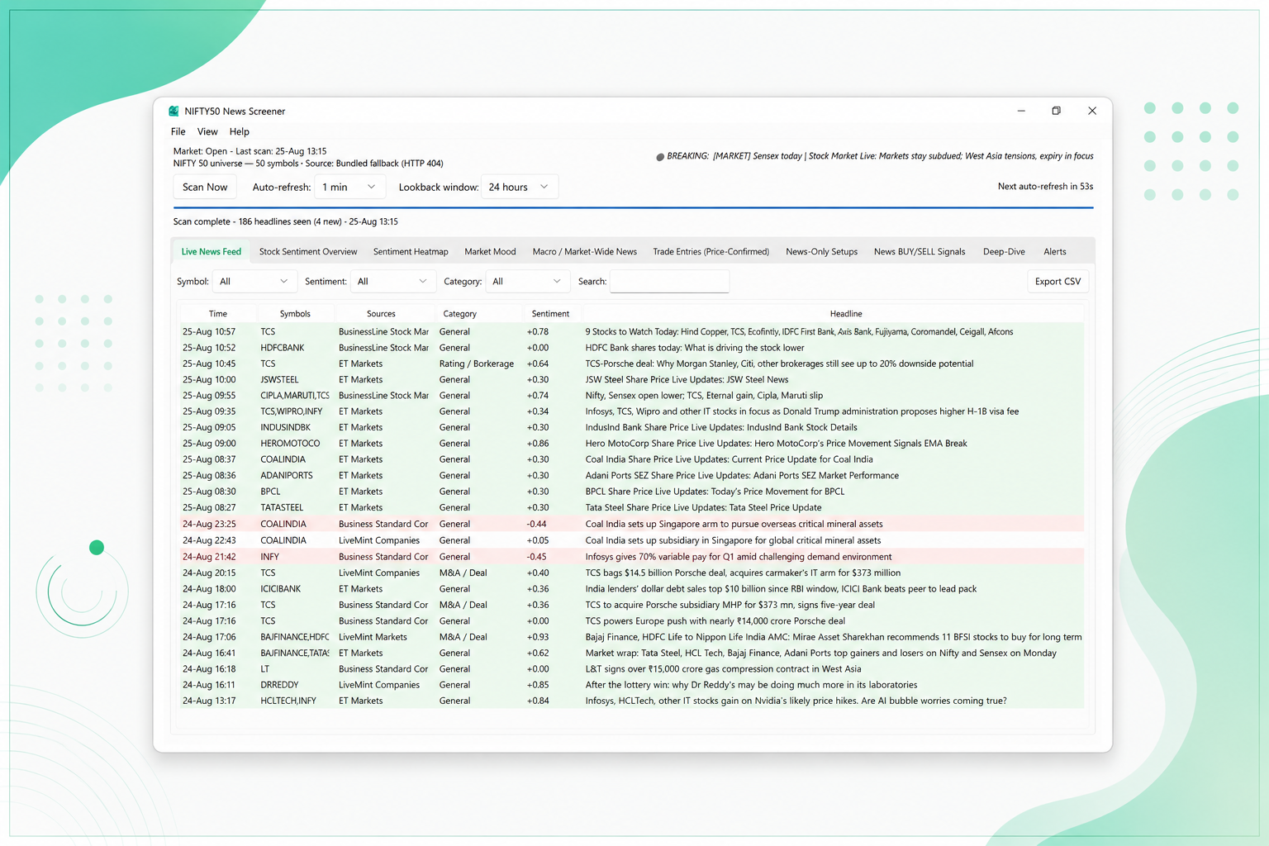Click the ICICIBANK symbol cell
Image resolution: width=1269 pixels, height=846 pixels.
(281, 589)
